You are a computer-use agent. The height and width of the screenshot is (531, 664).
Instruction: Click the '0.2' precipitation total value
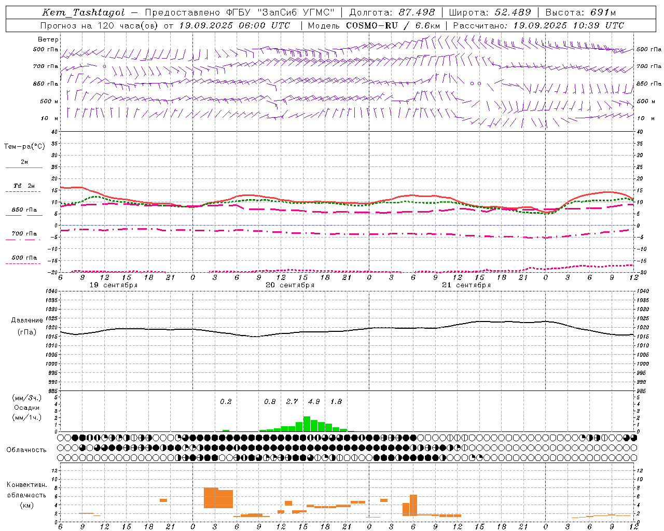(226, 402)
